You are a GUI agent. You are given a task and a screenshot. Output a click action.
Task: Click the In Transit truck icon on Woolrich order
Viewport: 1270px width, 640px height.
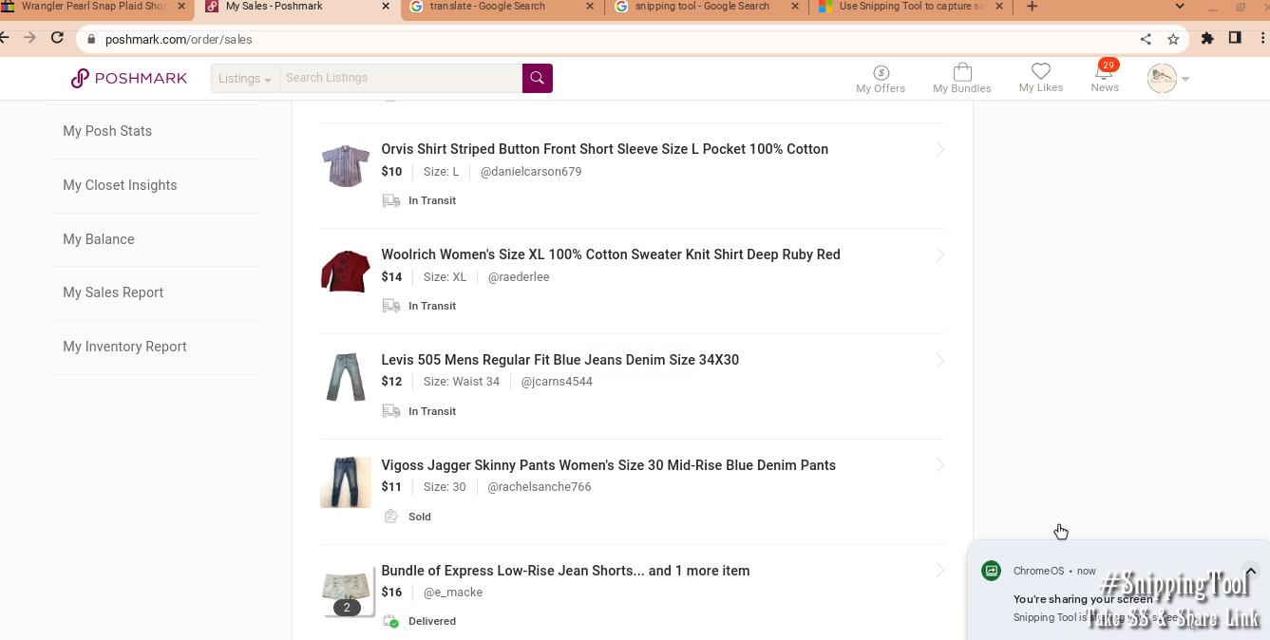click(390, 306)
